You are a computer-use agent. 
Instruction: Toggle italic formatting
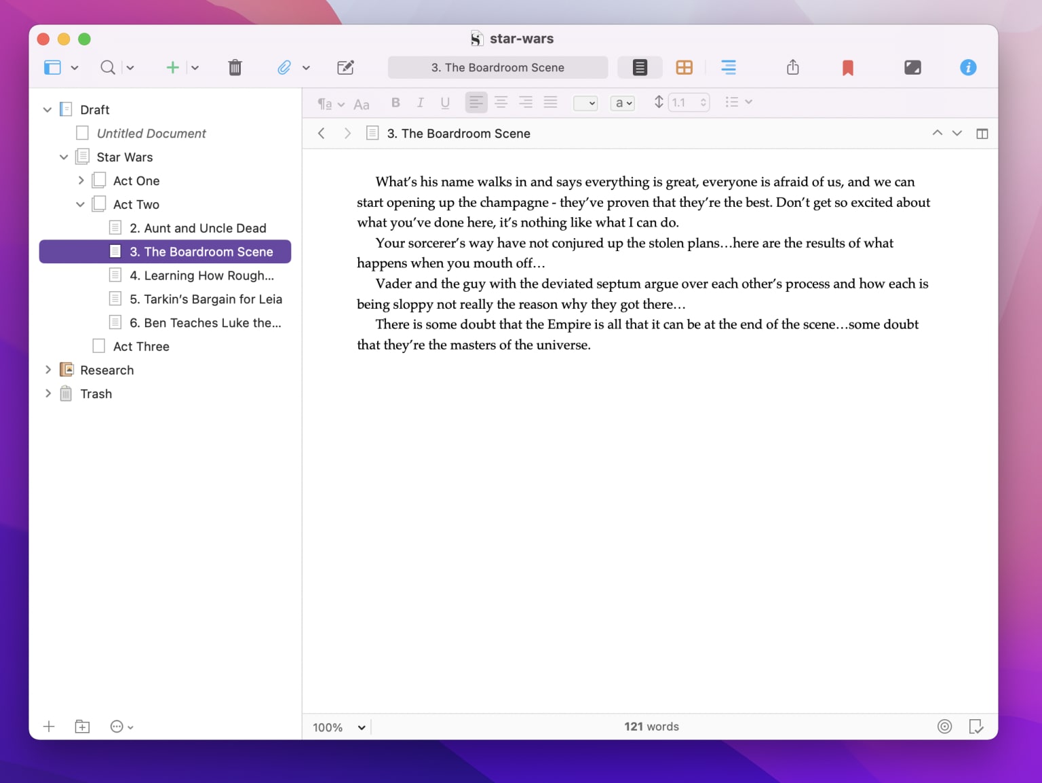click(421, 102)
